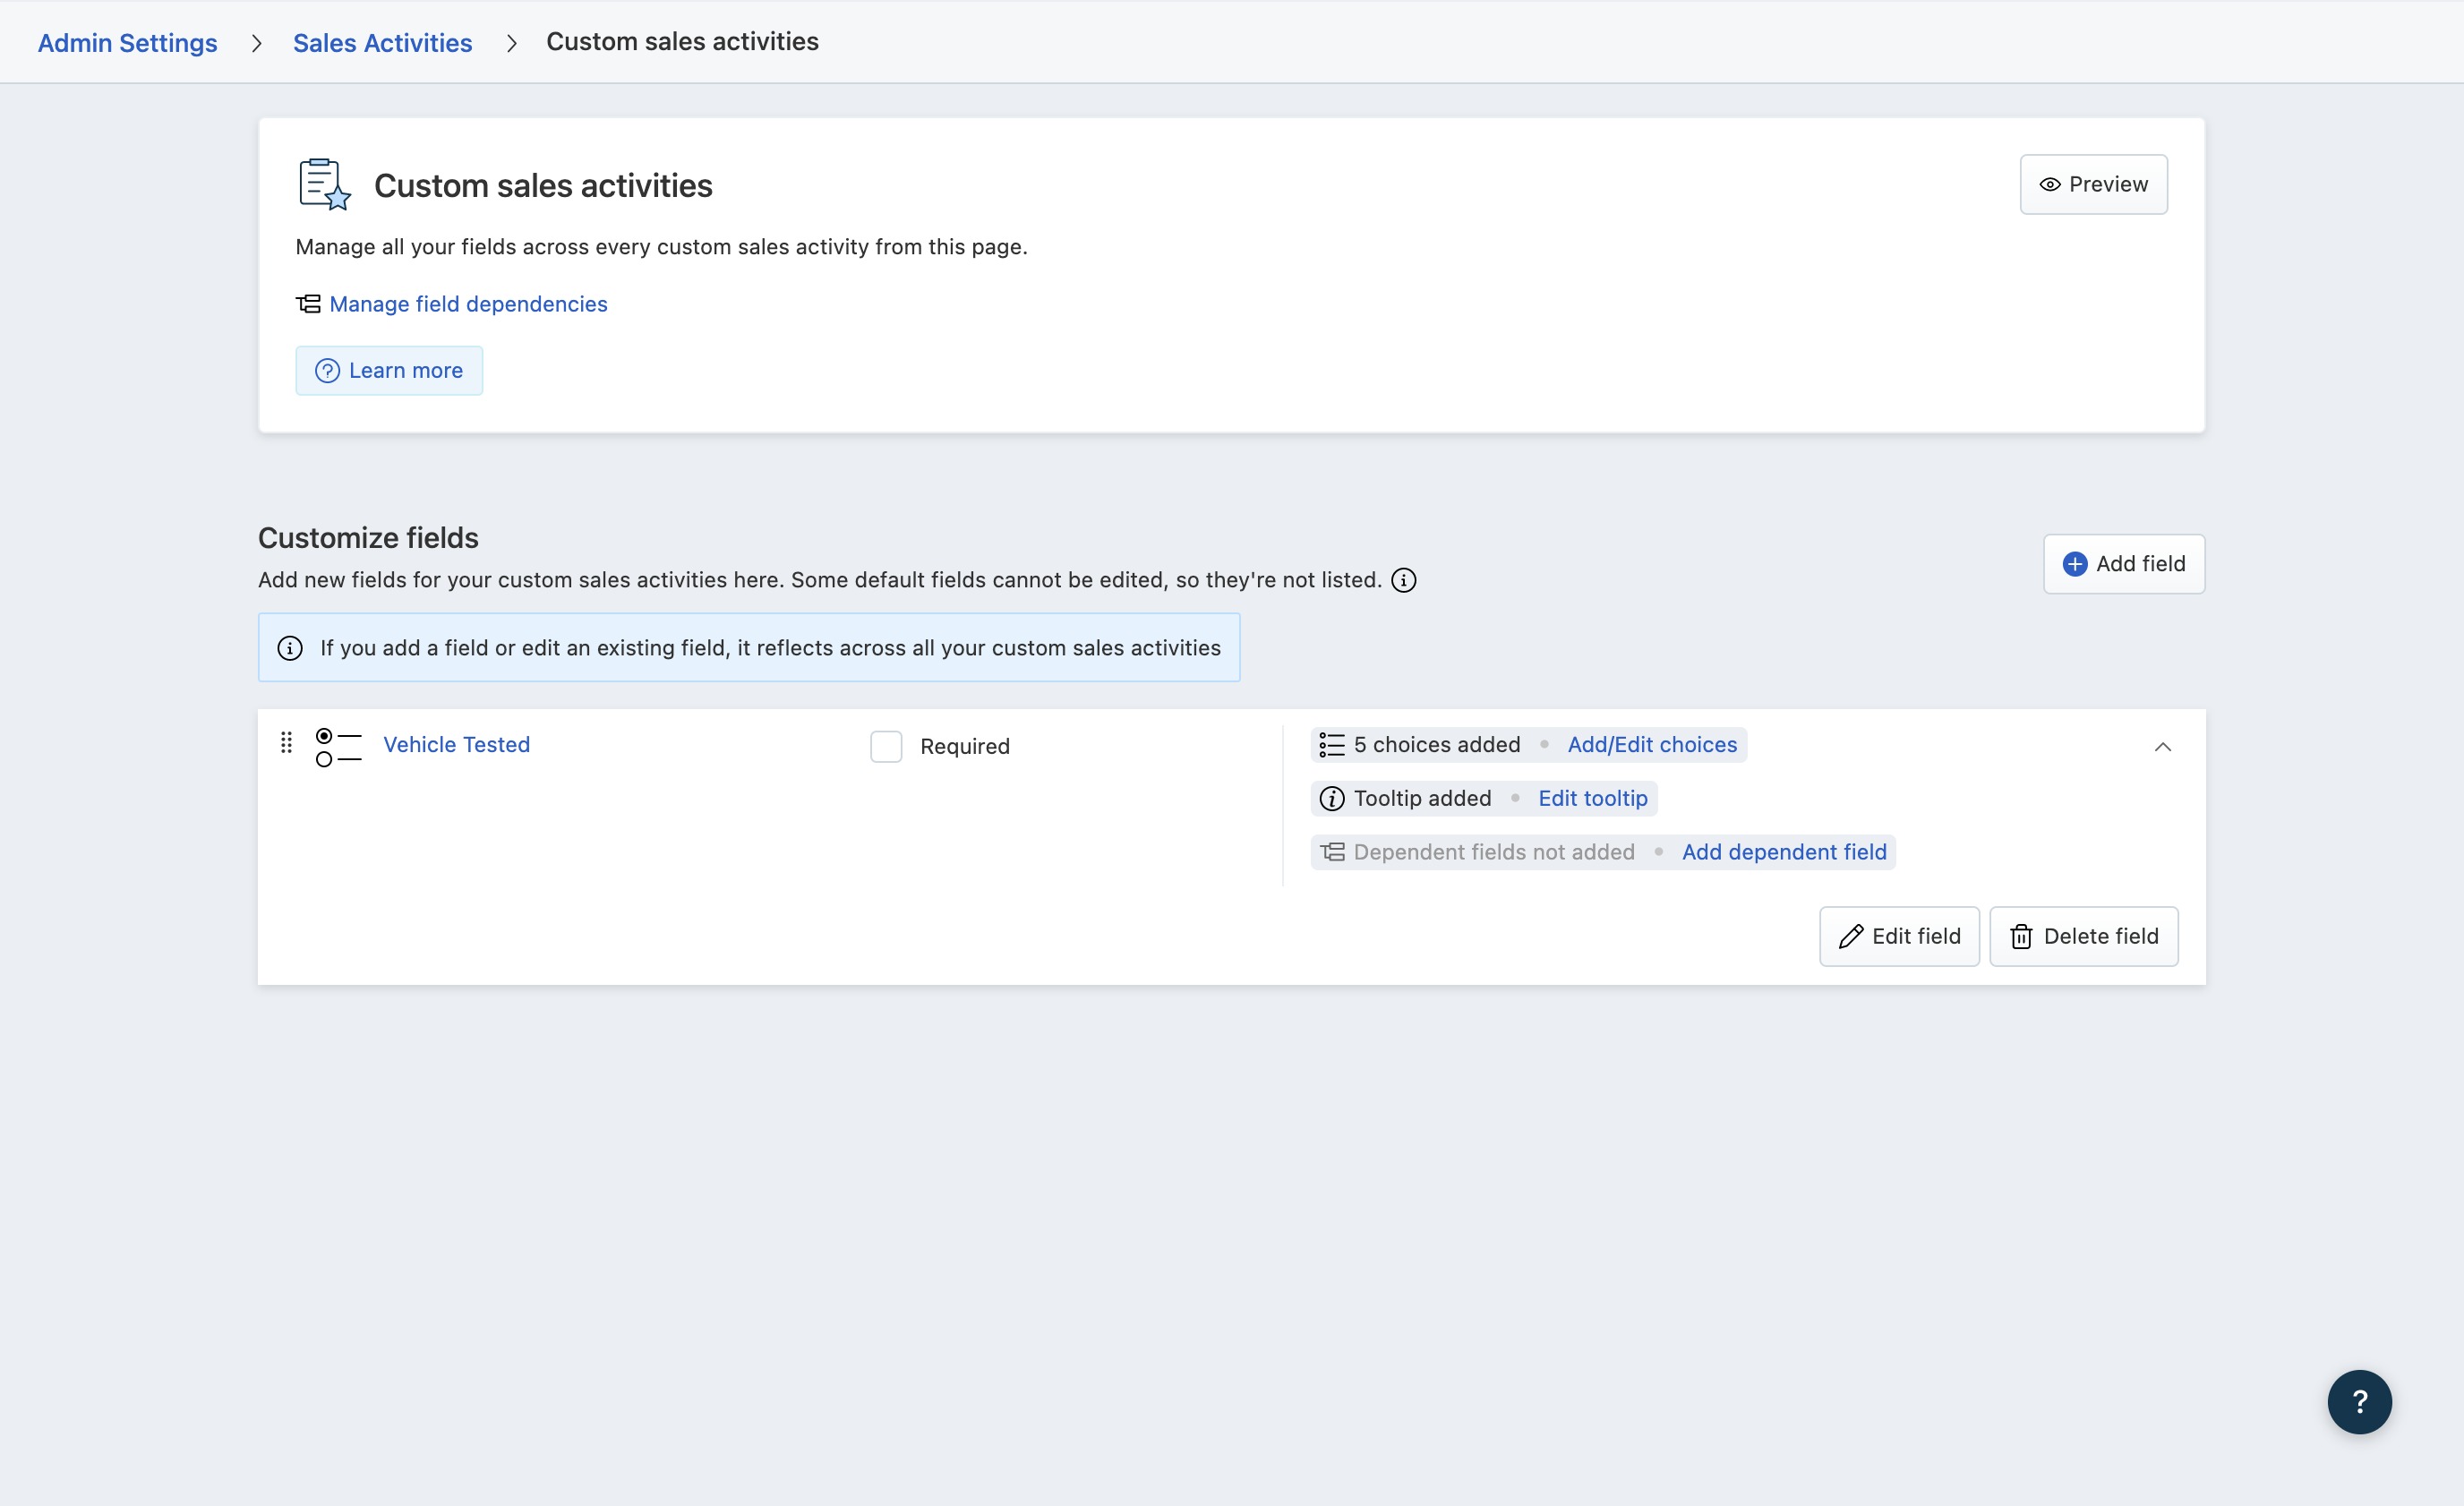Click the info icon next to customize fields description

coord(1404,580)
